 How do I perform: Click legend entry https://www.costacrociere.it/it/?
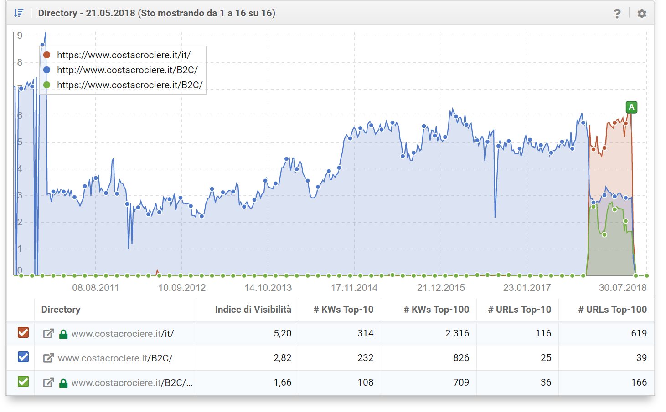point(124,55)
